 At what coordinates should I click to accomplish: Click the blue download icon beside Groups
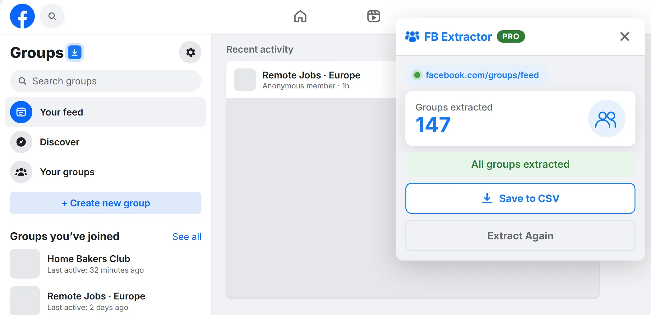coord(75,52)
